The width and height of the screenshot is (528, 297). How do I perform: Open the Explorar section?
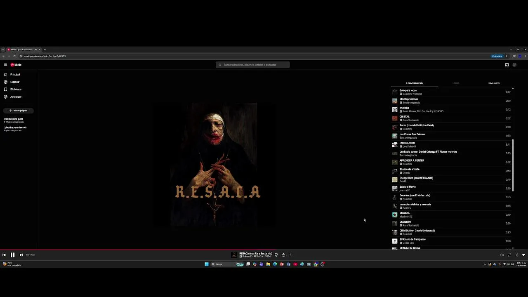19,82
